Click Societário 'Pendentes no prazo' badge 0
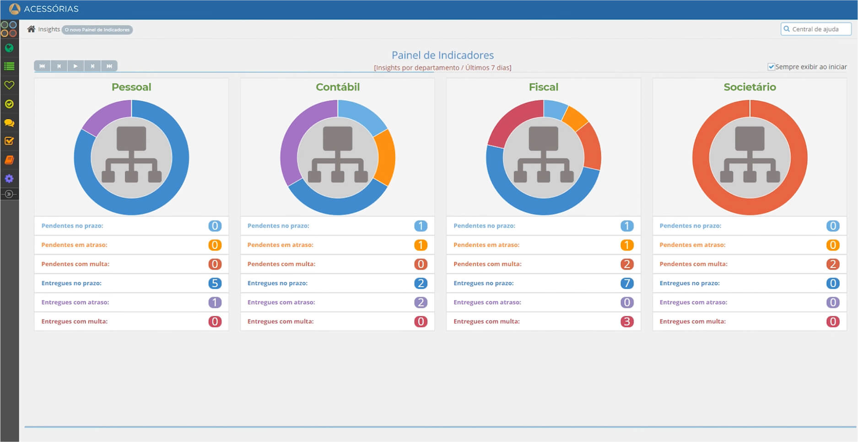The width and height of the screenshot is (858, 442). click(833, 226)
